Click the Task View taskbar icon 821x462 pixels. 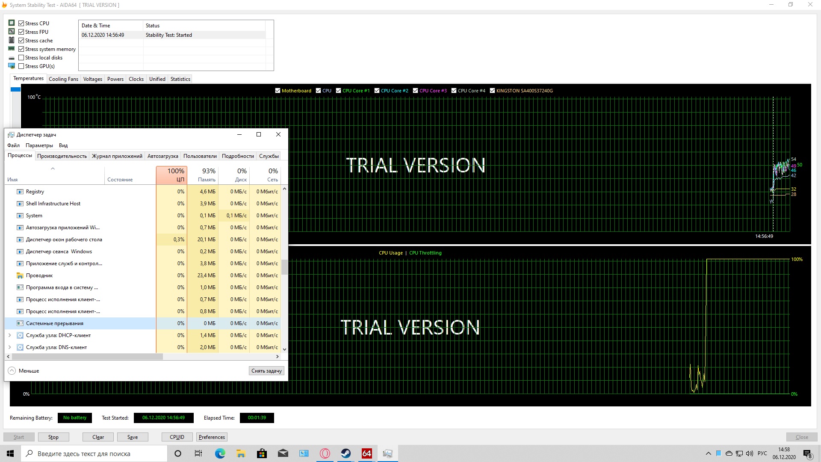pyautogui.click(x=198, y=453)
